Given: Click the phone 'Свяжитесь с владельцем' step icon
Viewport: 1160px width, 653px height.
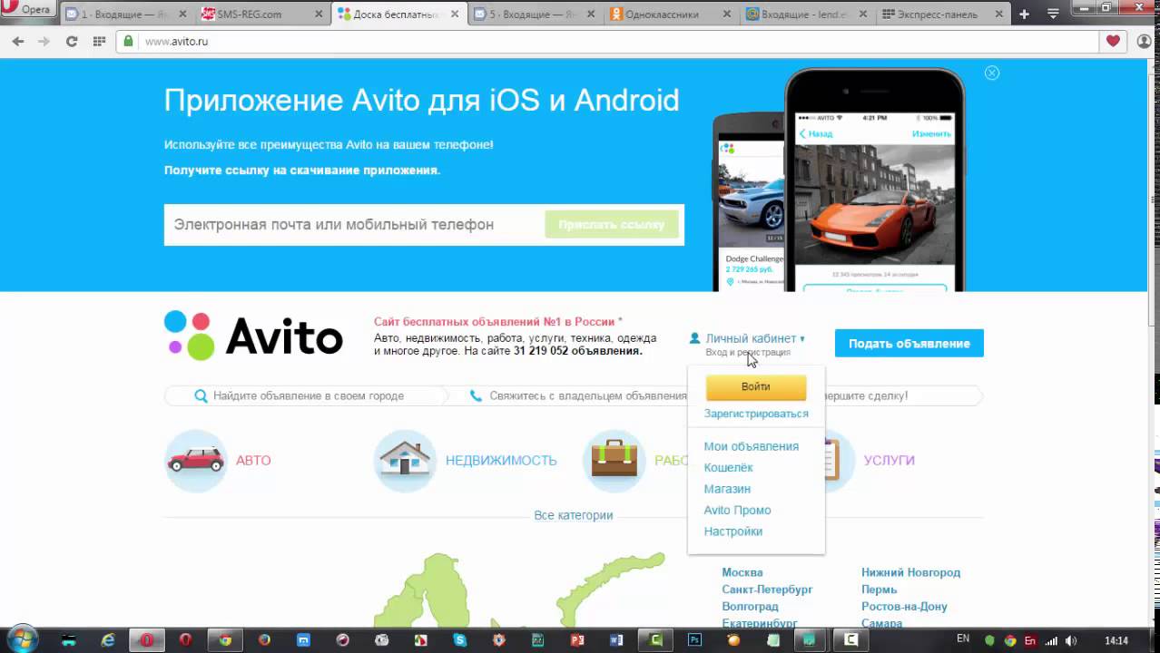Looking at the screenshot, I should tap(477, 395).
